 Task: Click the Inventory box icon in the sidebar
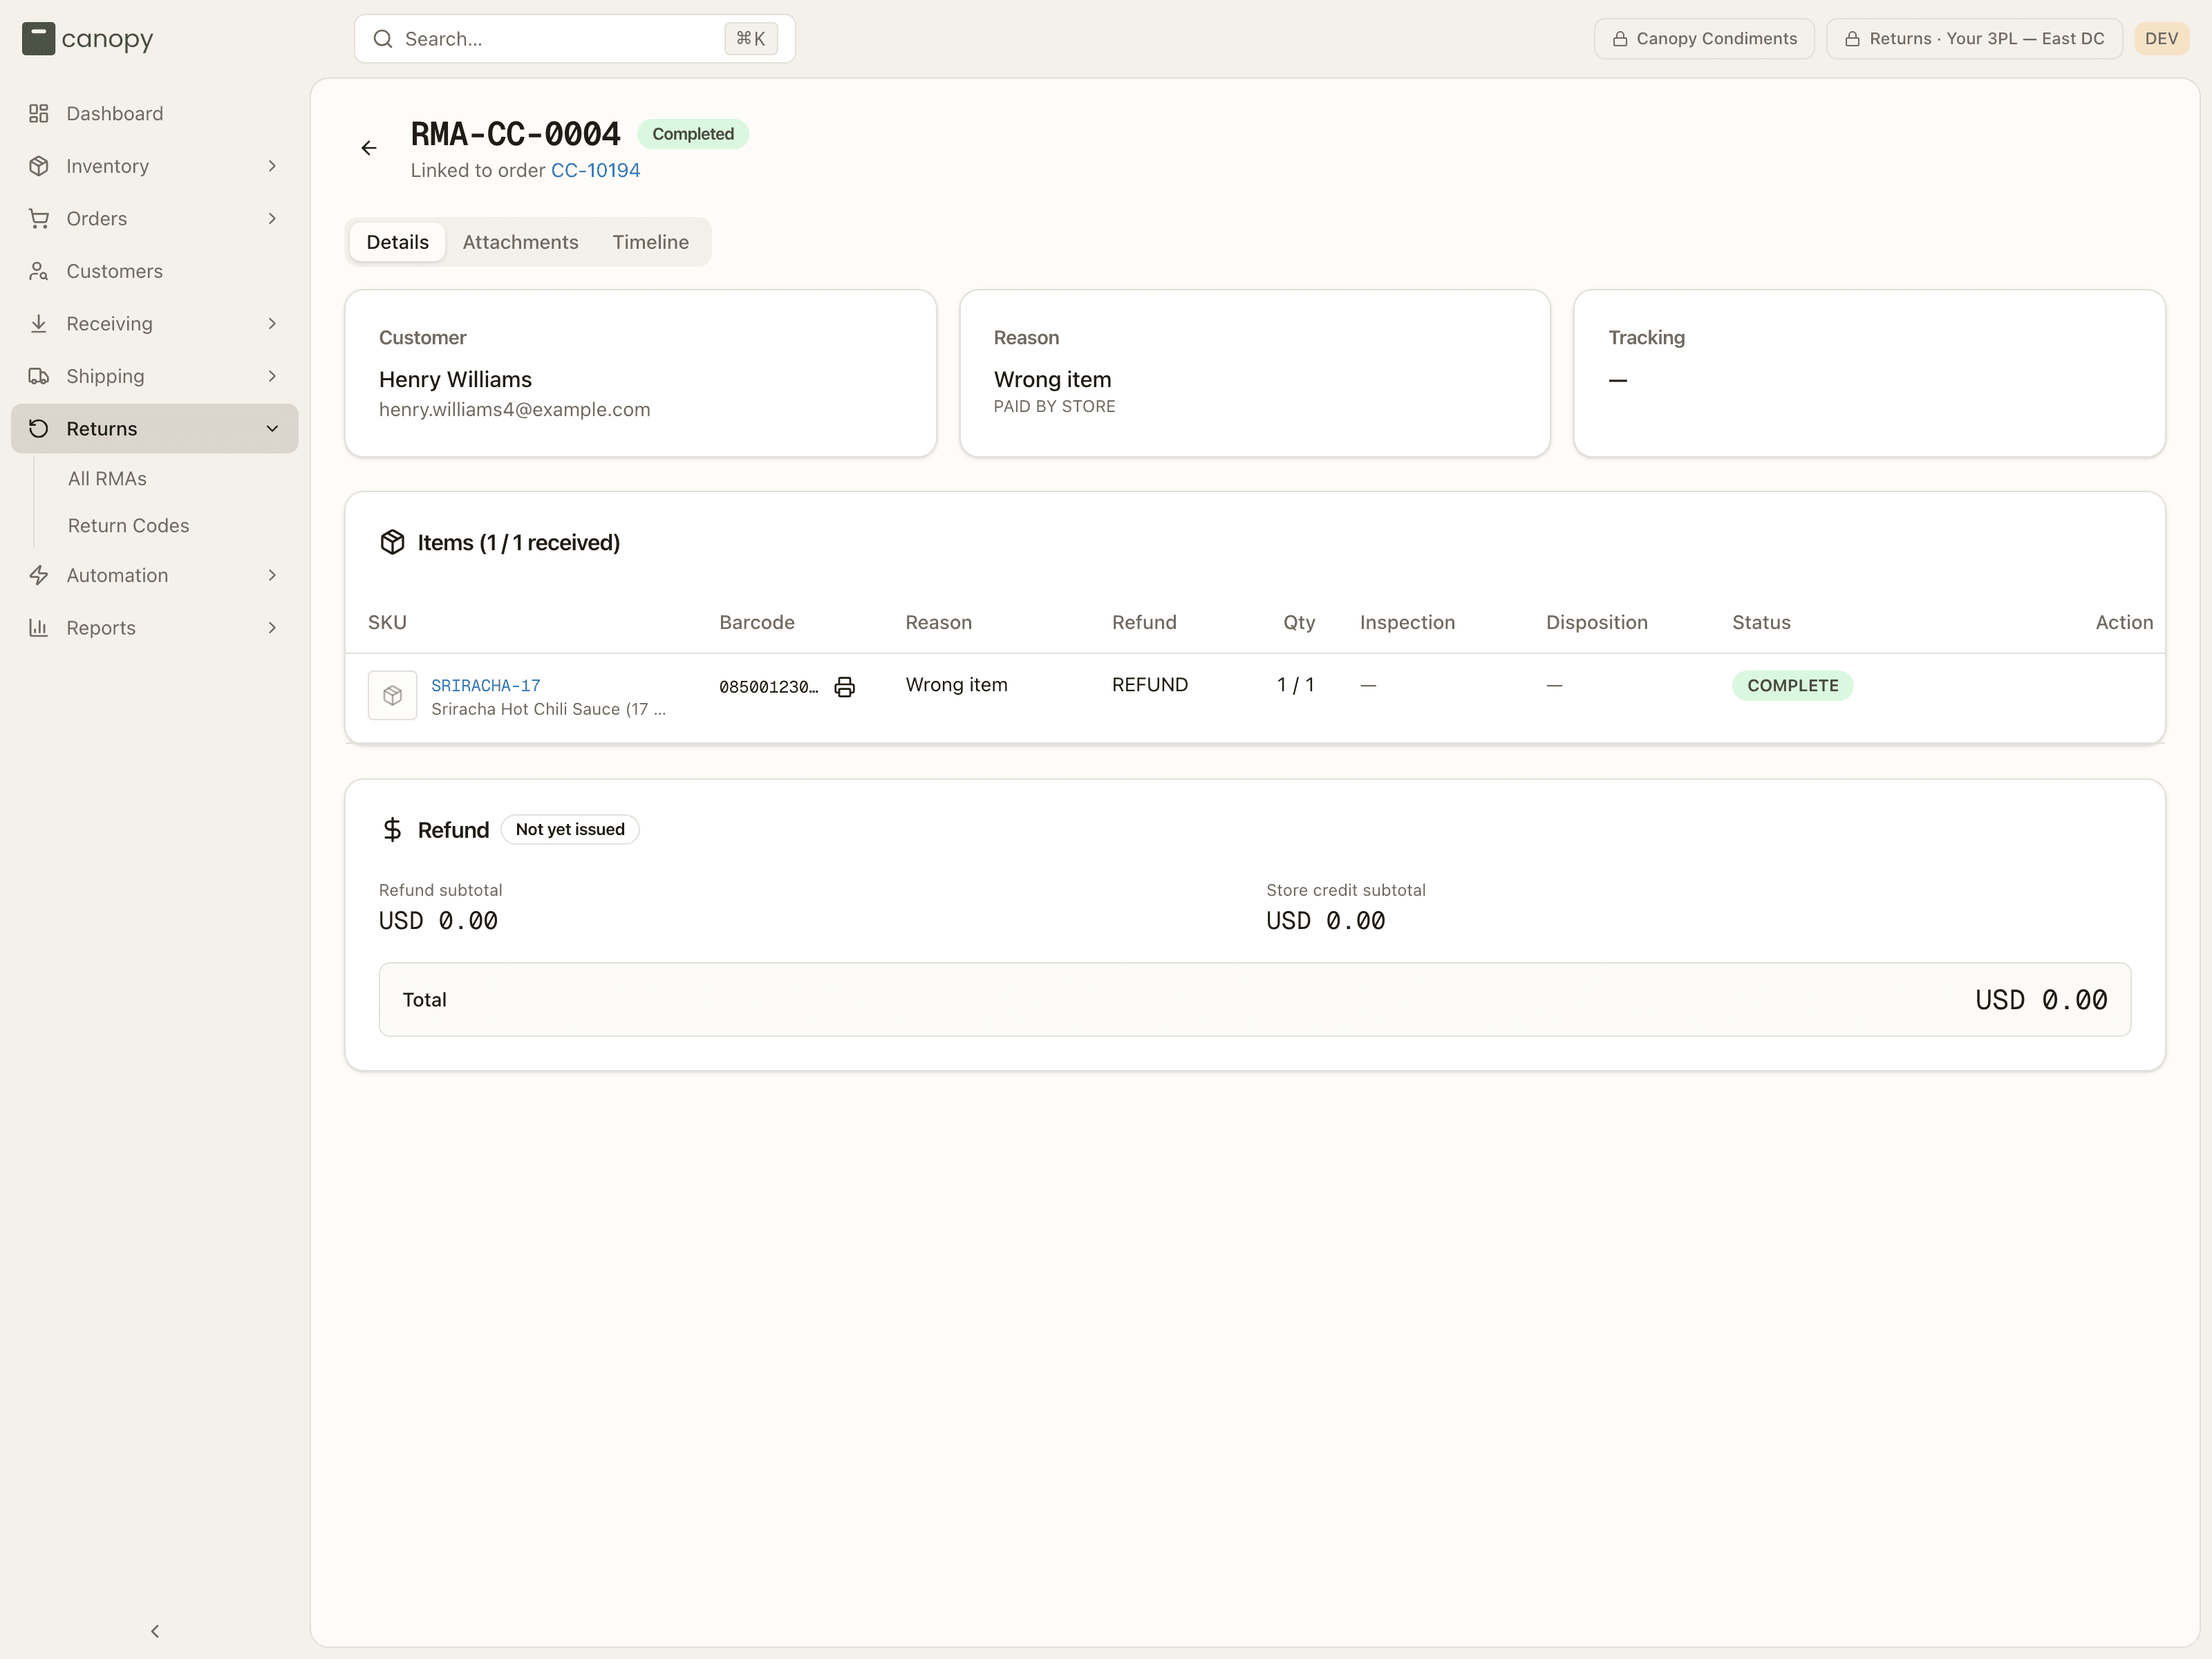[x=39, y=166]
